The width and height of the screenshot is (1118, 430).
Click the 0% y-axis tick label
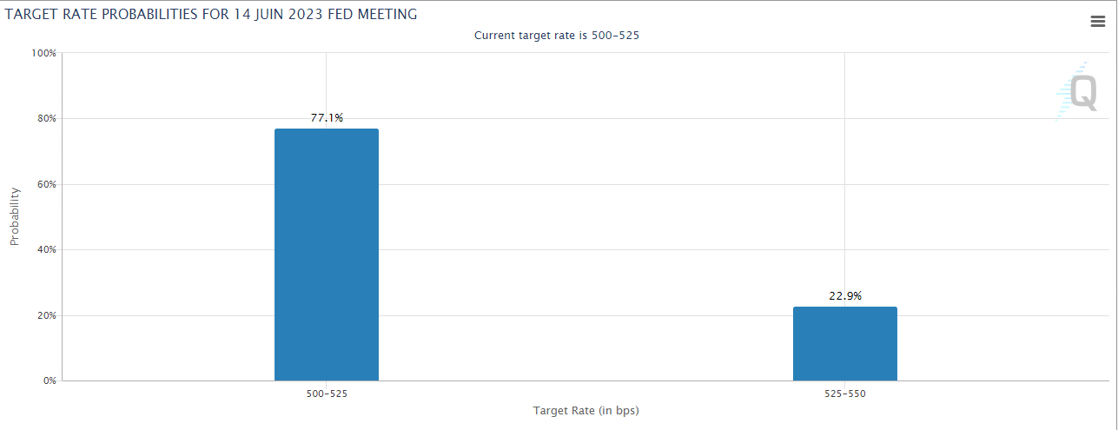[x=49, y=381]
